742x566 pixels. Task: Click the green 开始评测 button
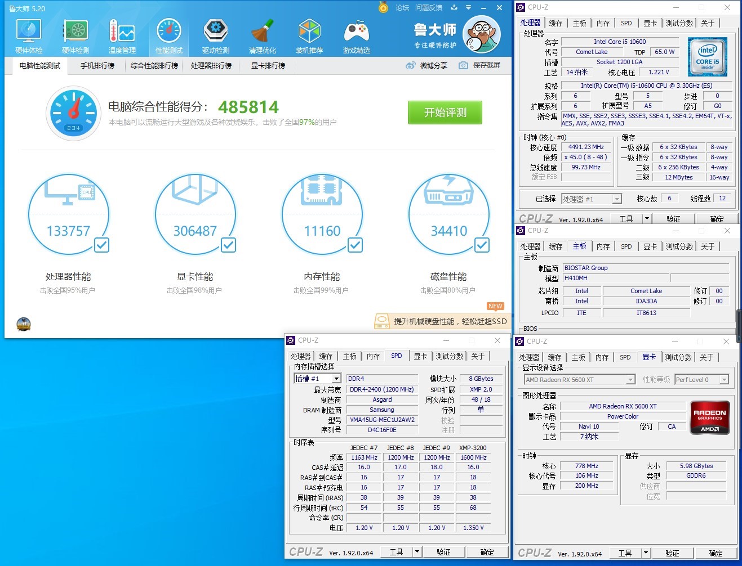(x=445, y=113)
